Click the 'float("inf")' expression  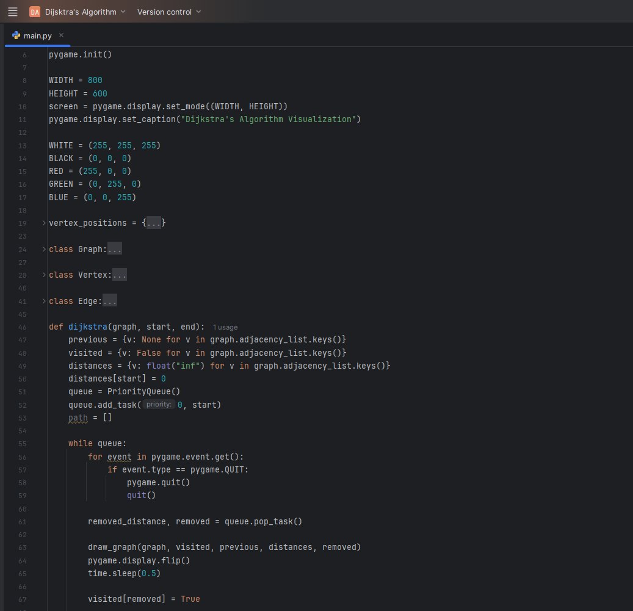tap(176, 366)
